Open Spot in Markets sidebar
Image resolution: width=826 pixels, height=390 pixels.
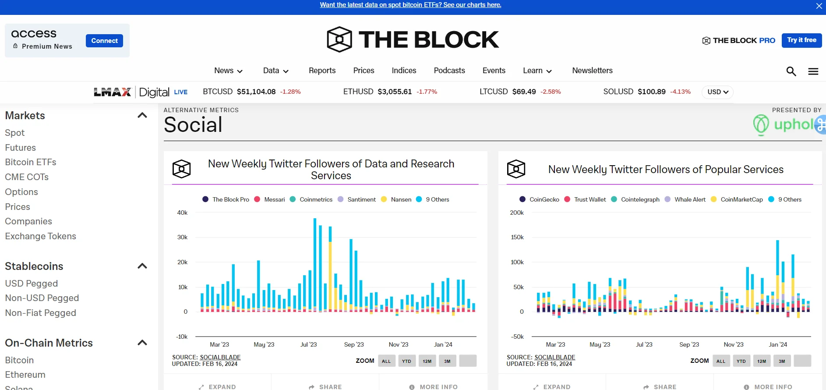[15, 133]
